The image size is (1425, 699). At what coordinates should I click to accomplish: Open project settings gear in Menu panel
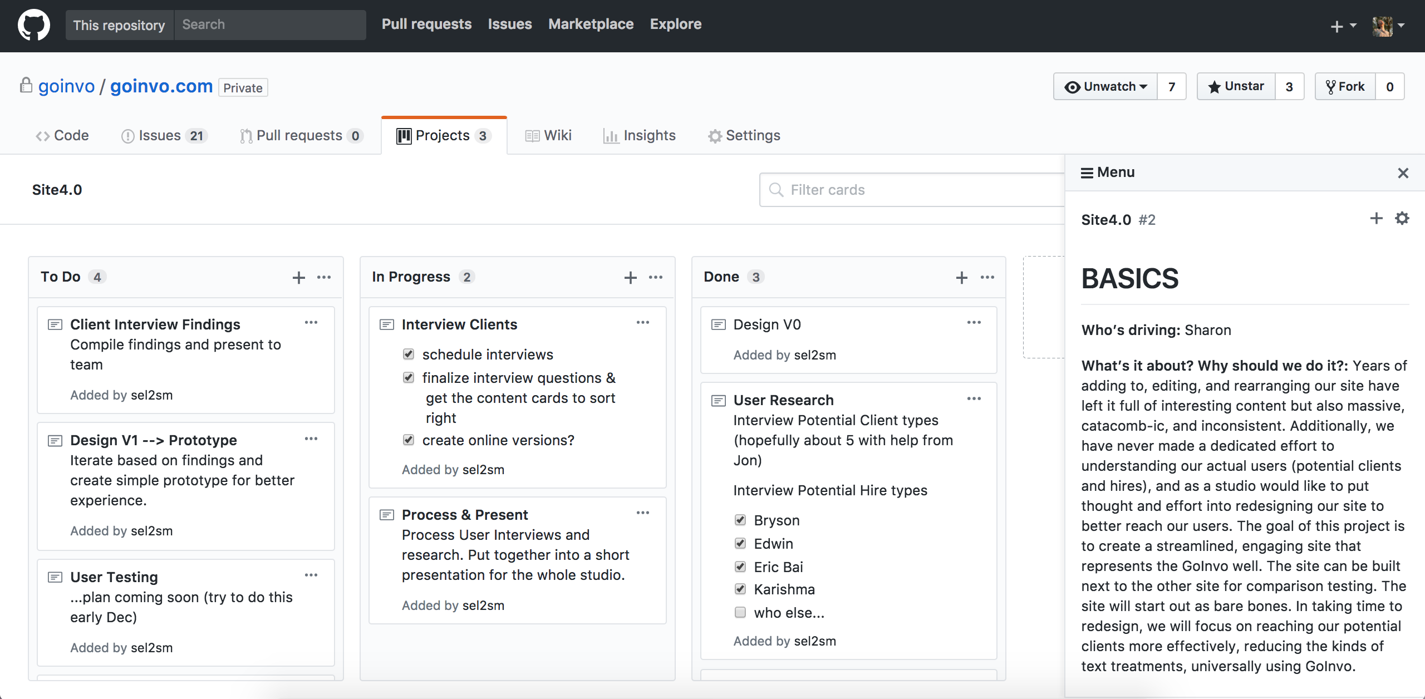coord(1402,218)
